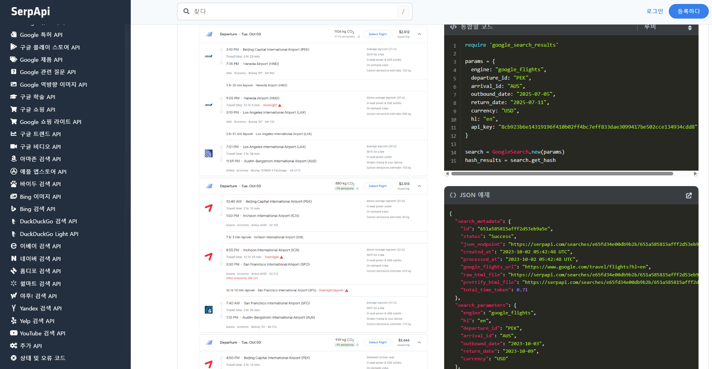The height and width of the screenshot is (369, 712).
Task: Click the 구글 트렌드 API chart icon
Action: coord(13,134)
